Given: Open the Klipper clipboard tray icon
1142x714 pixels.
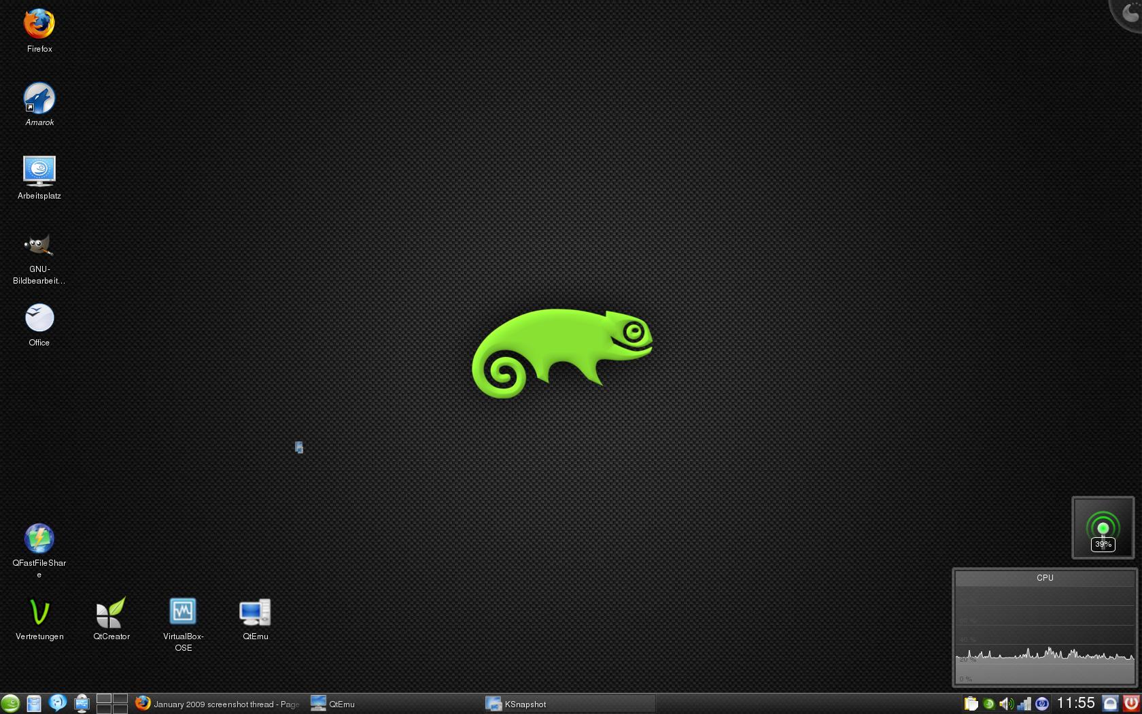Looking at the screenshot, I should click(x=971, y=704).
